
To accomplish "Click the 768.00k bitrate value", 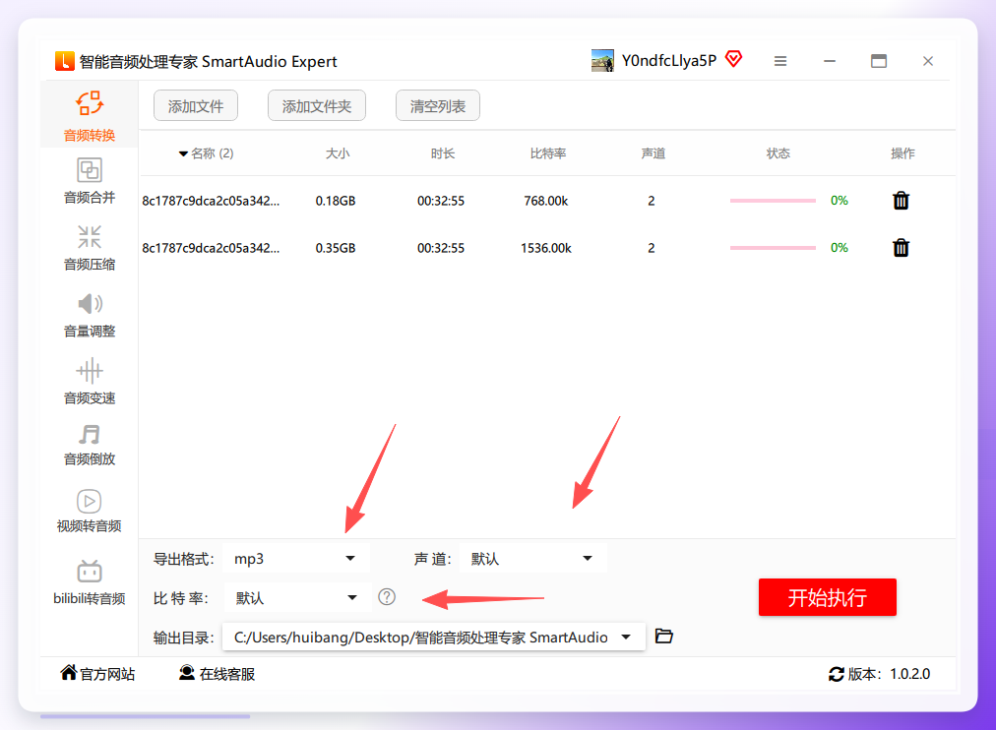I will point(545,201).
